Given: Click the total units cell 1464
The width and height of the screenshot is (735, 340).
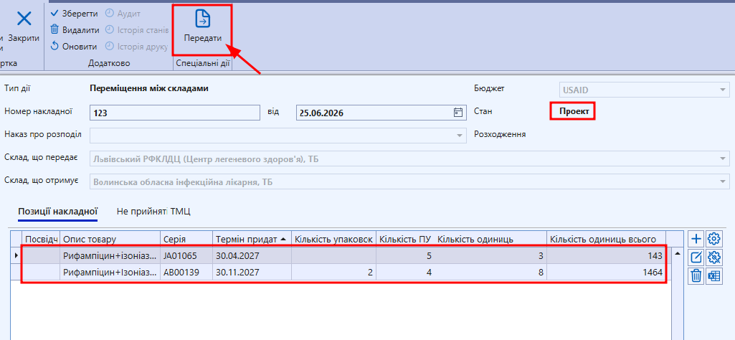Looking at the screenshot, I should pyautogui.click(x=606, y=273).
